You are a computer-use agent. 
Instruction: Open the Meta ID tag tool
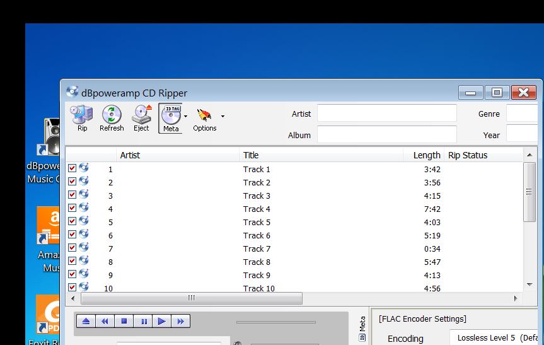(x=171, y=118)
